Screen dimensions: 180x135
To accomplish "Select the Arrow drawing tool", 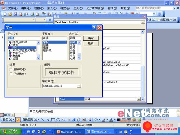I will pos(48,120).
